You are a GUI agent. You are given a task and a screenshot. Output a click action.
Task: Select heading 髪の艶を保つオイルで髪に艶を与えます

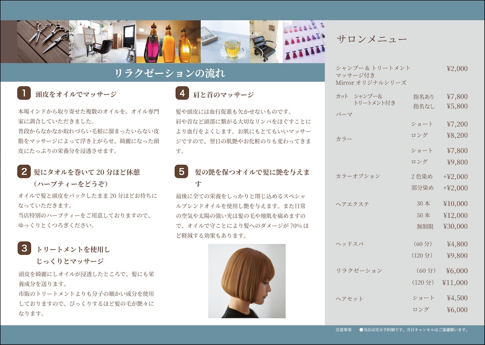click(252, 178)
